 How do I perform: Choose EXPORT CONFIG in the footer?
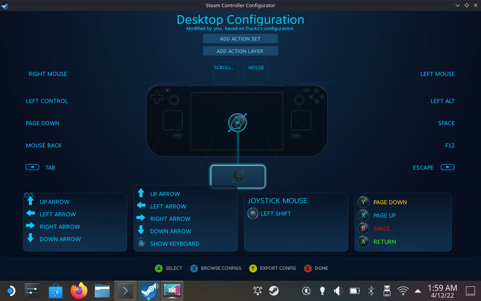coord(272,268)
